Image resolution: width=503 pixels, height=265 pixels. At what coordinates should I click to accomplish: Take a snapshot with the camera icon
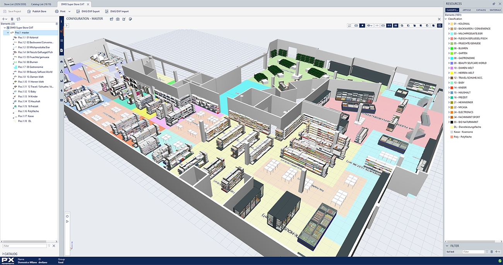click(118, 19)
